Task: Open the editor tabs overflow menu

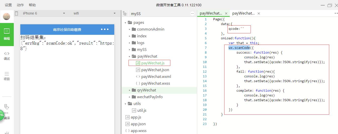Action: [x=336, y=14]
